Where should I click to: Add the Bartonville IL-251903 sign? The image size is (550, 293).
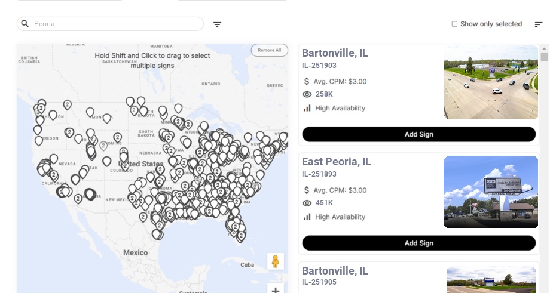pyautogui.click(x=418, y=134)
